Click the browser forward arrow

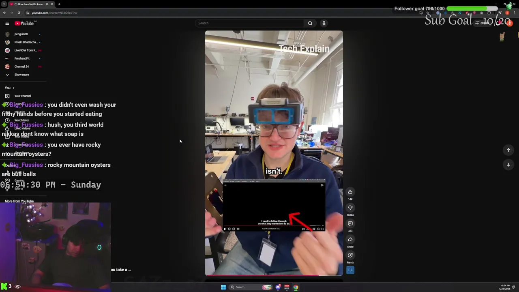11,13
